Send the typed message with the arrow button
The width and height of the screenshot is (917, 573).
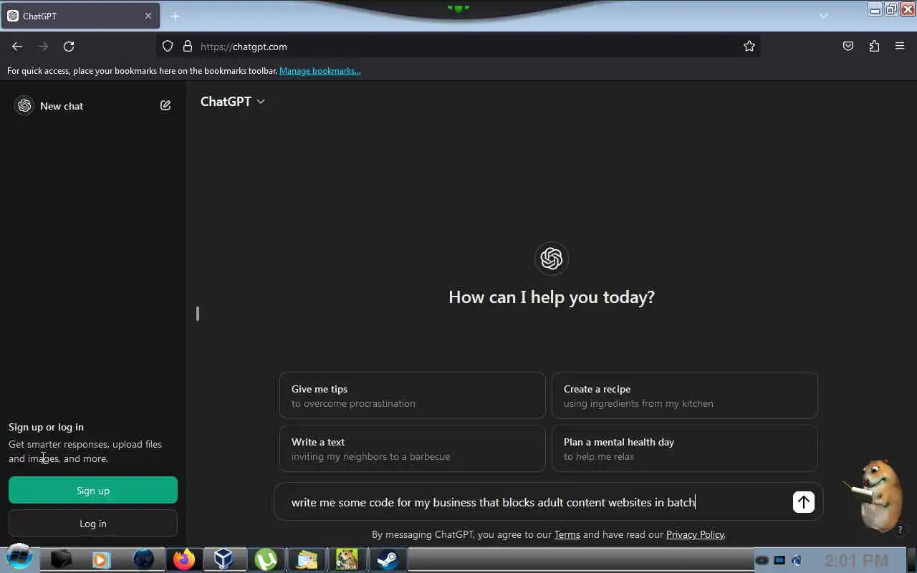pos(804,502)
